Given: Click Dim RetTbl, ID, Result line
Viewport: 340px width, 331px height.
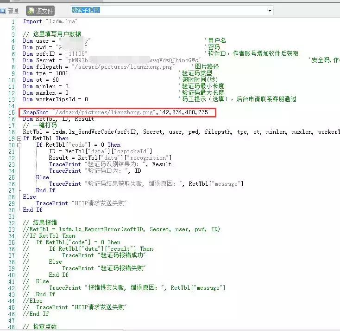Looking at the screenshot, I should tap(58, 119).
